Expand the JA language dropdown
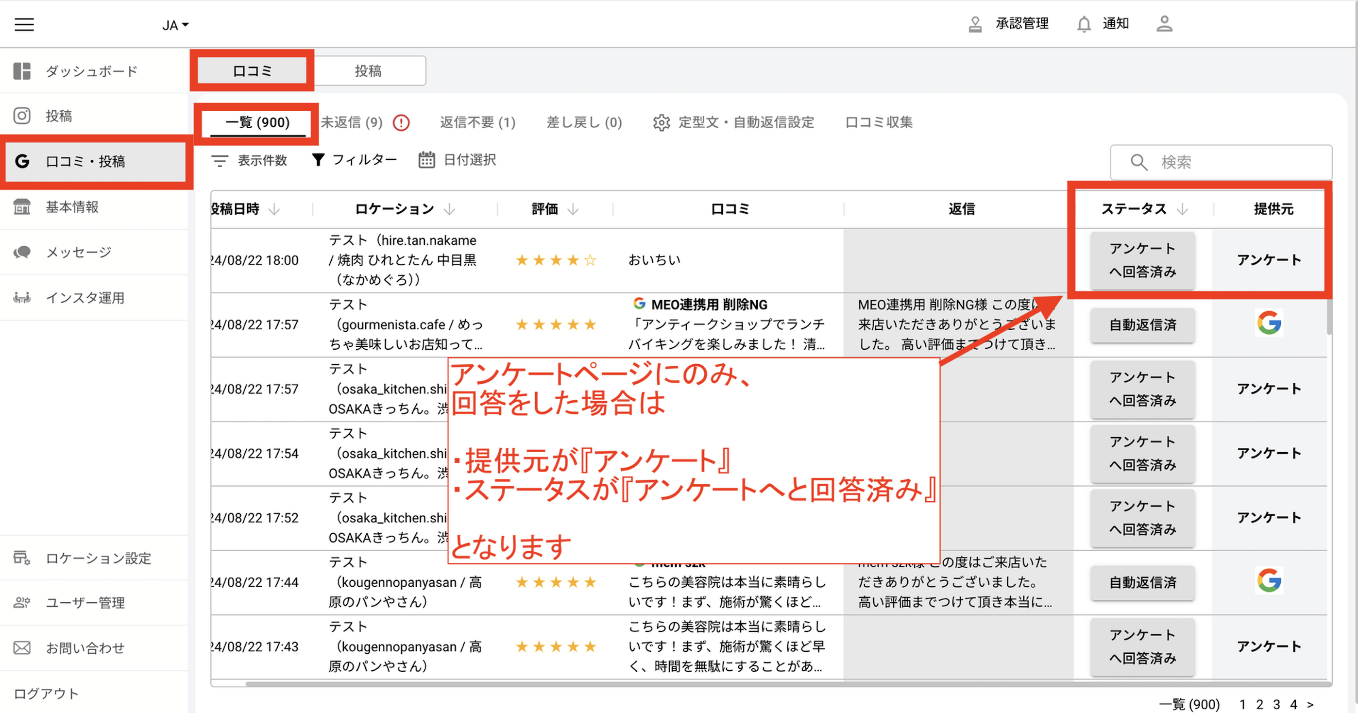This screenshot has width=1358, height=713. click(x=174, y=24)
